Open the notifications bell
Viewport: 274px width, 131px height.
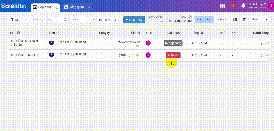[x=243, y=5]
